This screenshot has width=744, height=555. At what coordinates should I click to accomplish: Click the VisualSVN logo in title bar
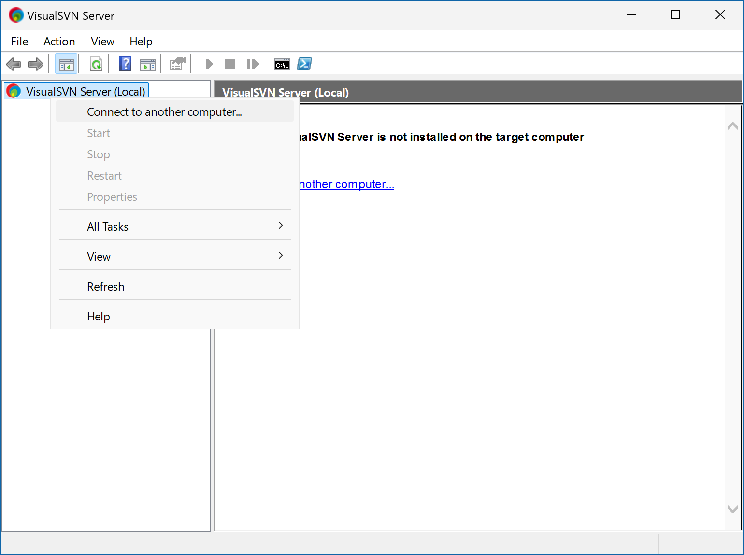tap(16, 15)
